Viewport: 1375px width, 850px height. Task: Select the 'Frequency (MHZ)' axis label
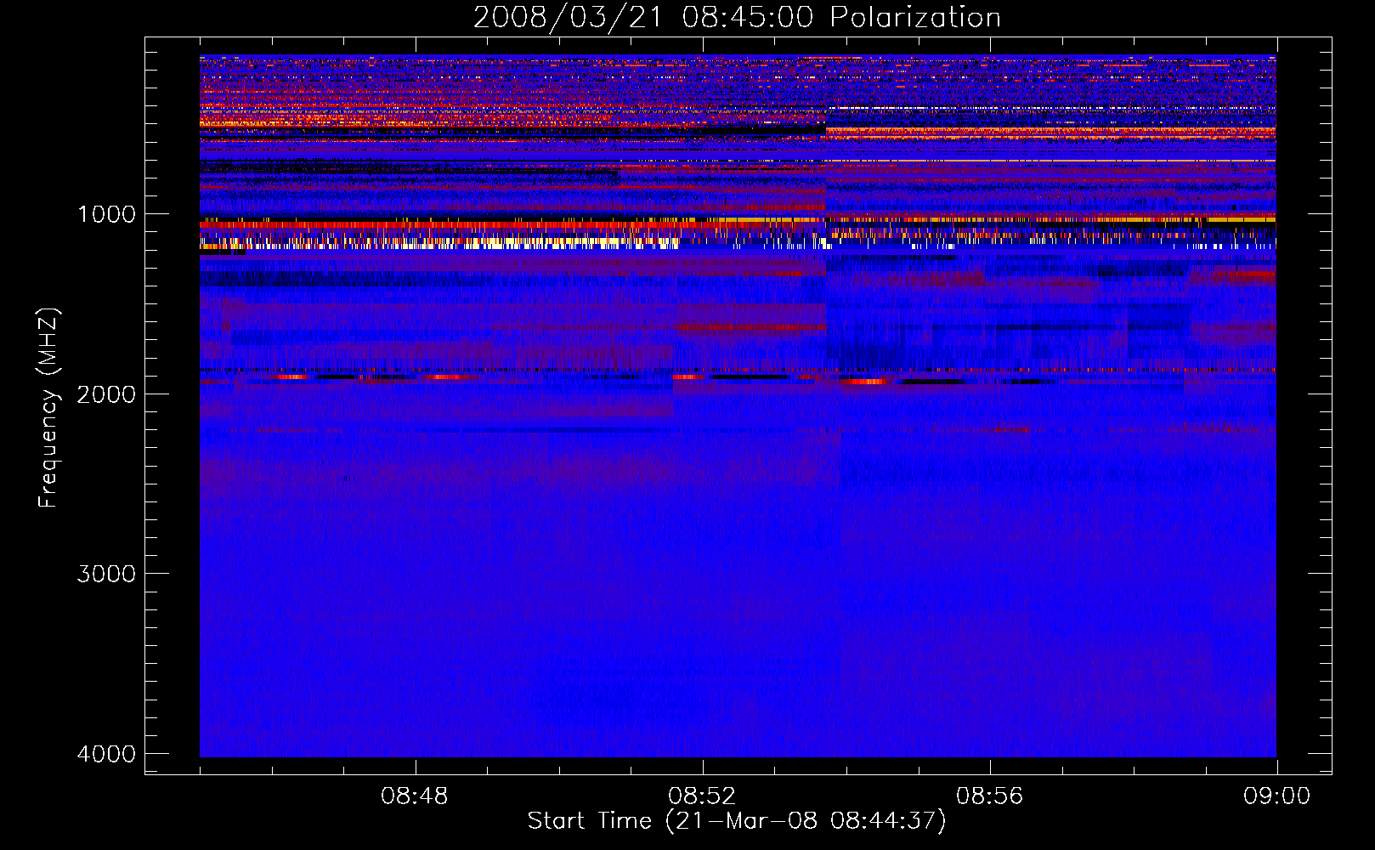pos(48,408)
